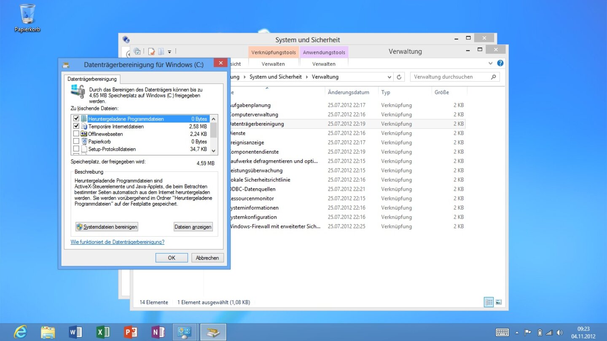Switch to large thumbnails view in Verwaltung
The width and height of the screenshot is (607, 341).
coord(499,302)
